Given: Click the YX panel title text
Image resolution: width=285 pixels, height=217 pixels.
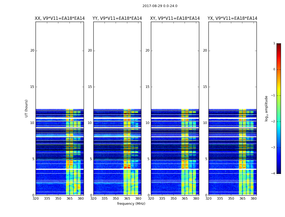Looking at the screenshot, I should [232, 18].
